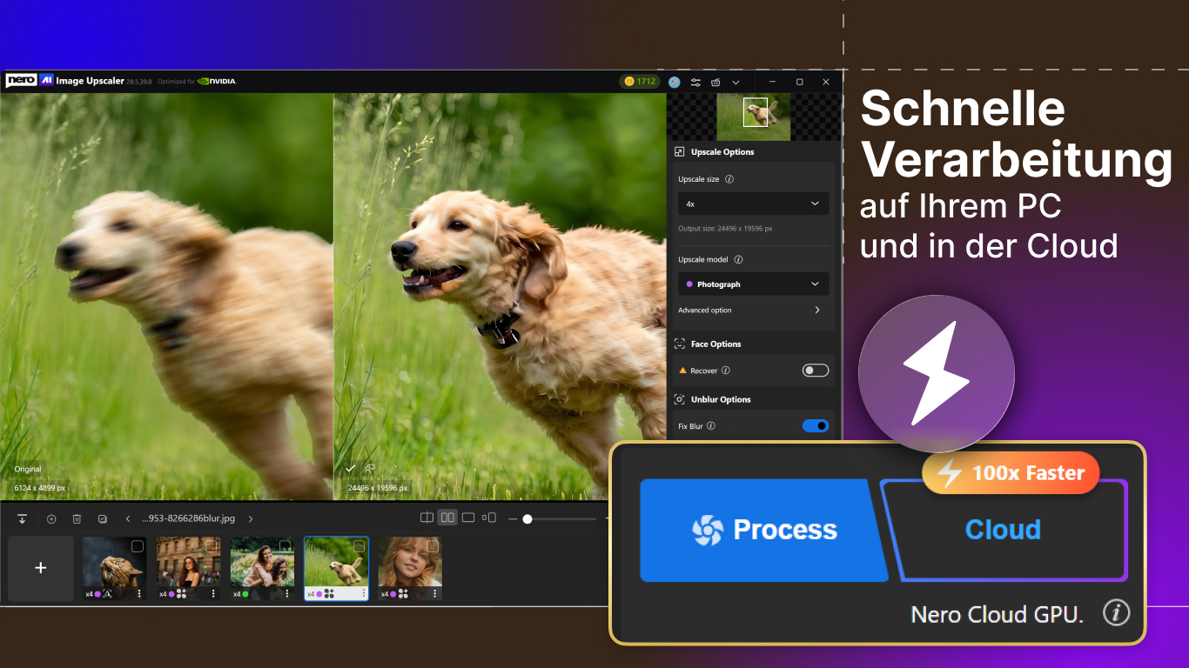Open the two women thumbnail three-dot menu
Viewport: 1189px width, 668px height.
click(287, 593)
